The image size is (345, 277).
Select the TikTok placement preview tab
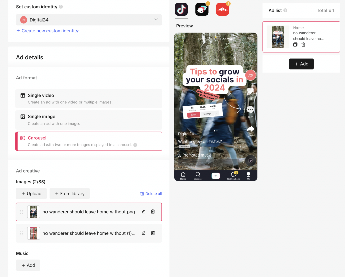(x=181, y=10)
